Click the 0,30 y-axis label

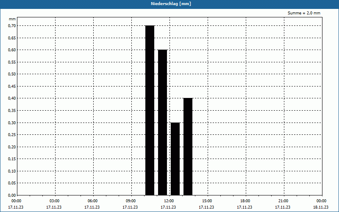tap(12, 123)
